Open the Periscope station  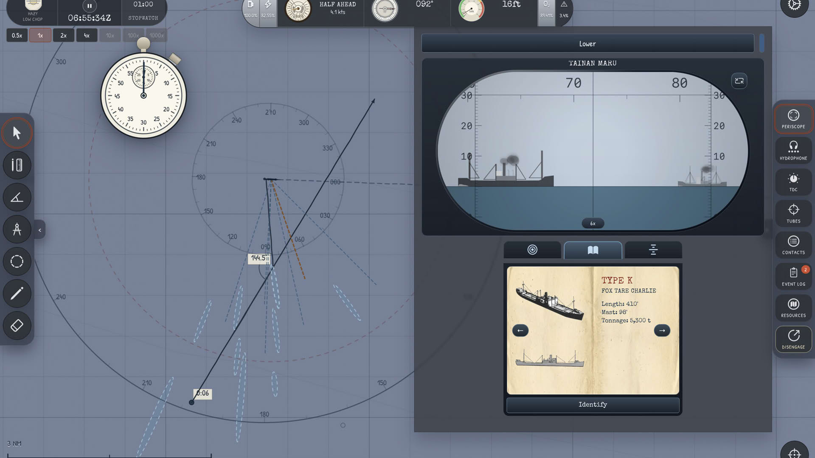(793, 119)
